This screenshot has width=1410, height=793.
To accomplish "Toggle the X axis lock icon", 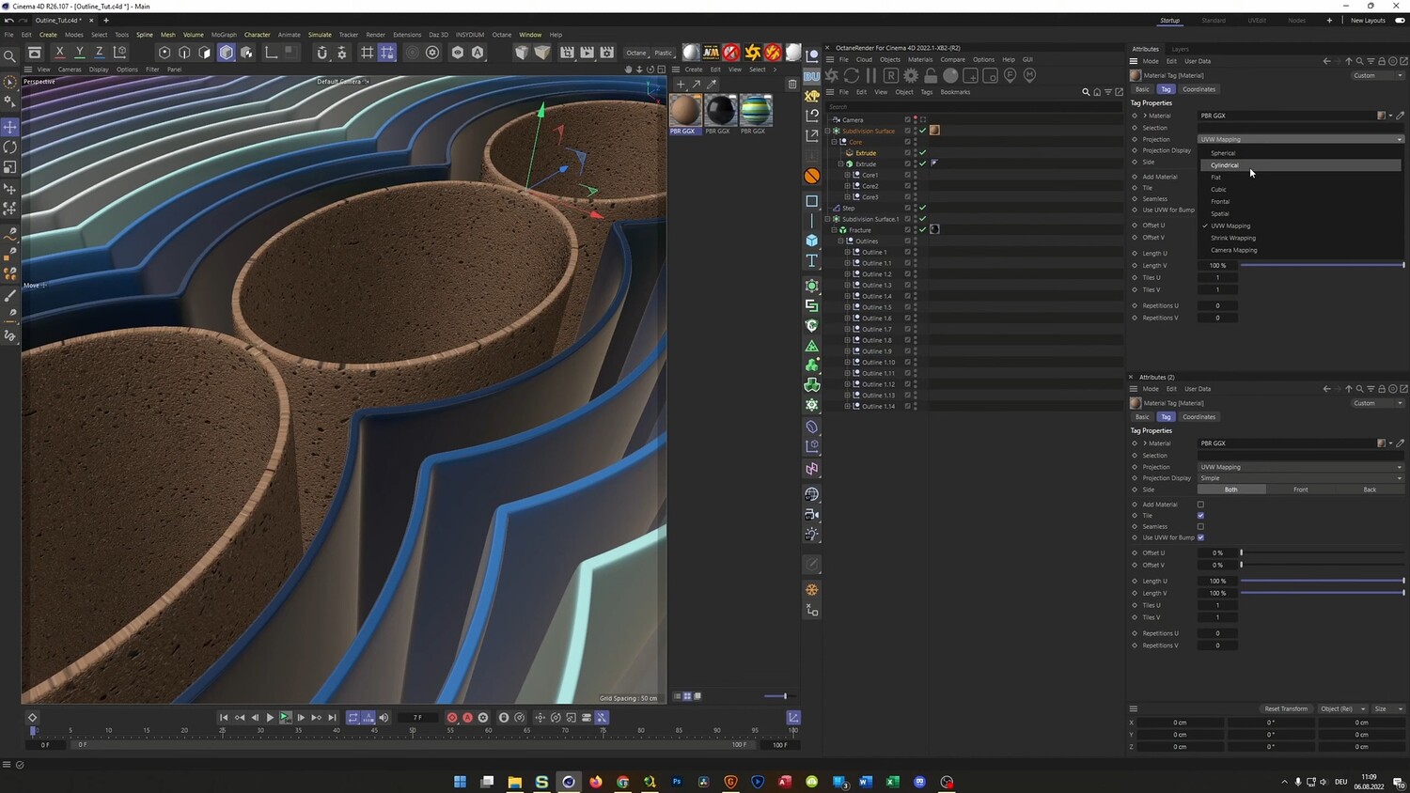I will (59, 53).
